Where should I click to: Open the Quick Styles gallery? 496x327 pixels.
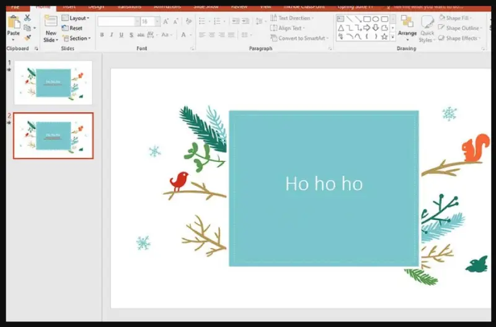tap(427, 29)
